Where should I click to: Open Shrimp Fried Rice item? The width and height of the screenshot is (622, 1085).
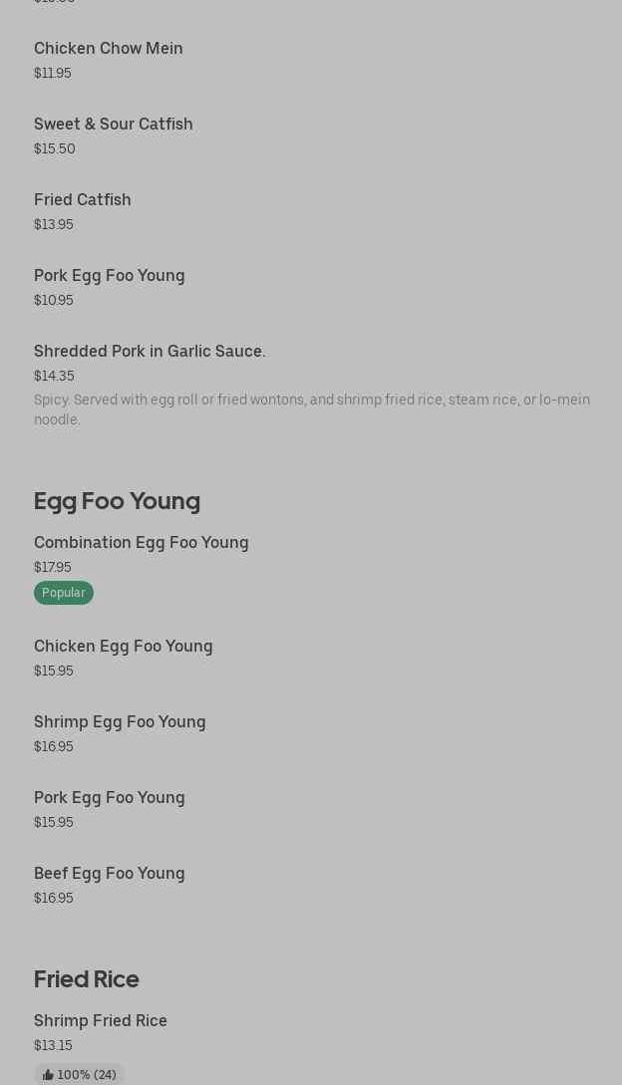pos(101,1020)
